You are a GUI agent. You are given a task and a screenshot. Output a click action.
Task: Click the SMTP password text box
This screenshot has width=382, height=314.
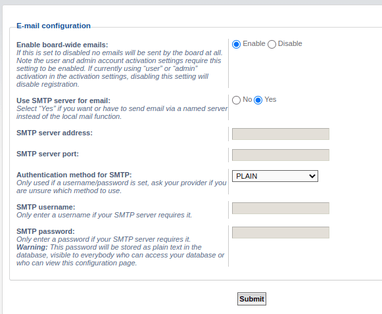[x=280, y=233]
